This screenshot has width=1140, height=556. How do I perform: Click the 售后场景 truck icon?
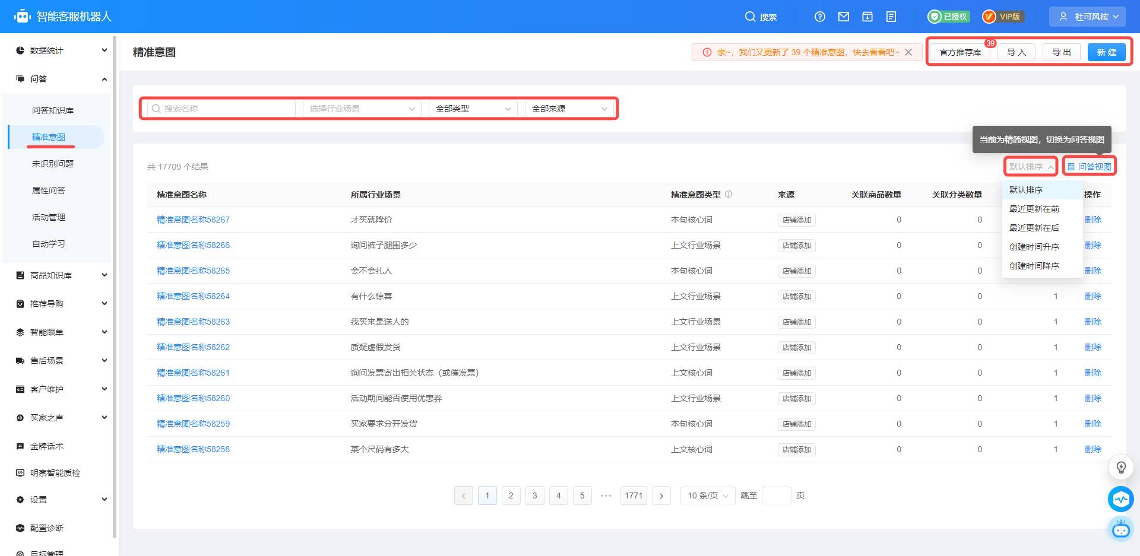click(20, 361)
